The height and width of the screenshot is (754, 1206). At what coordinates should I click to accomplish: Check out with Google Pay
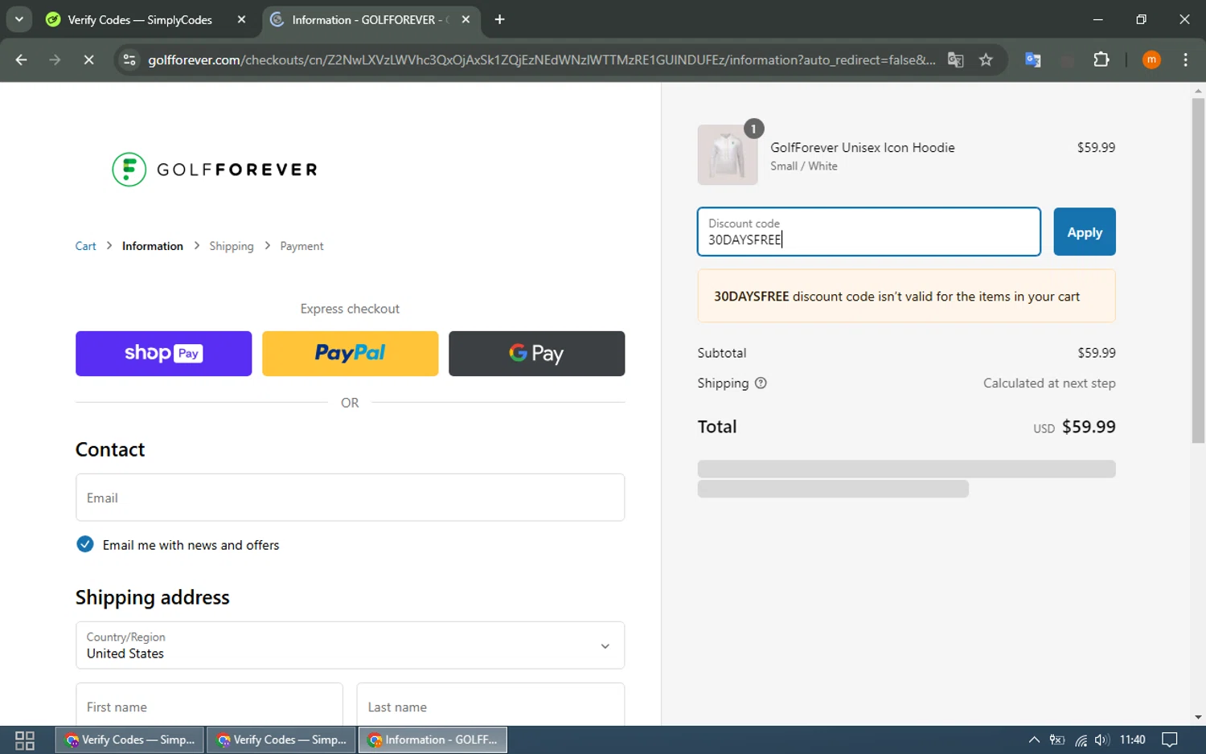click(x=536, y=354)
